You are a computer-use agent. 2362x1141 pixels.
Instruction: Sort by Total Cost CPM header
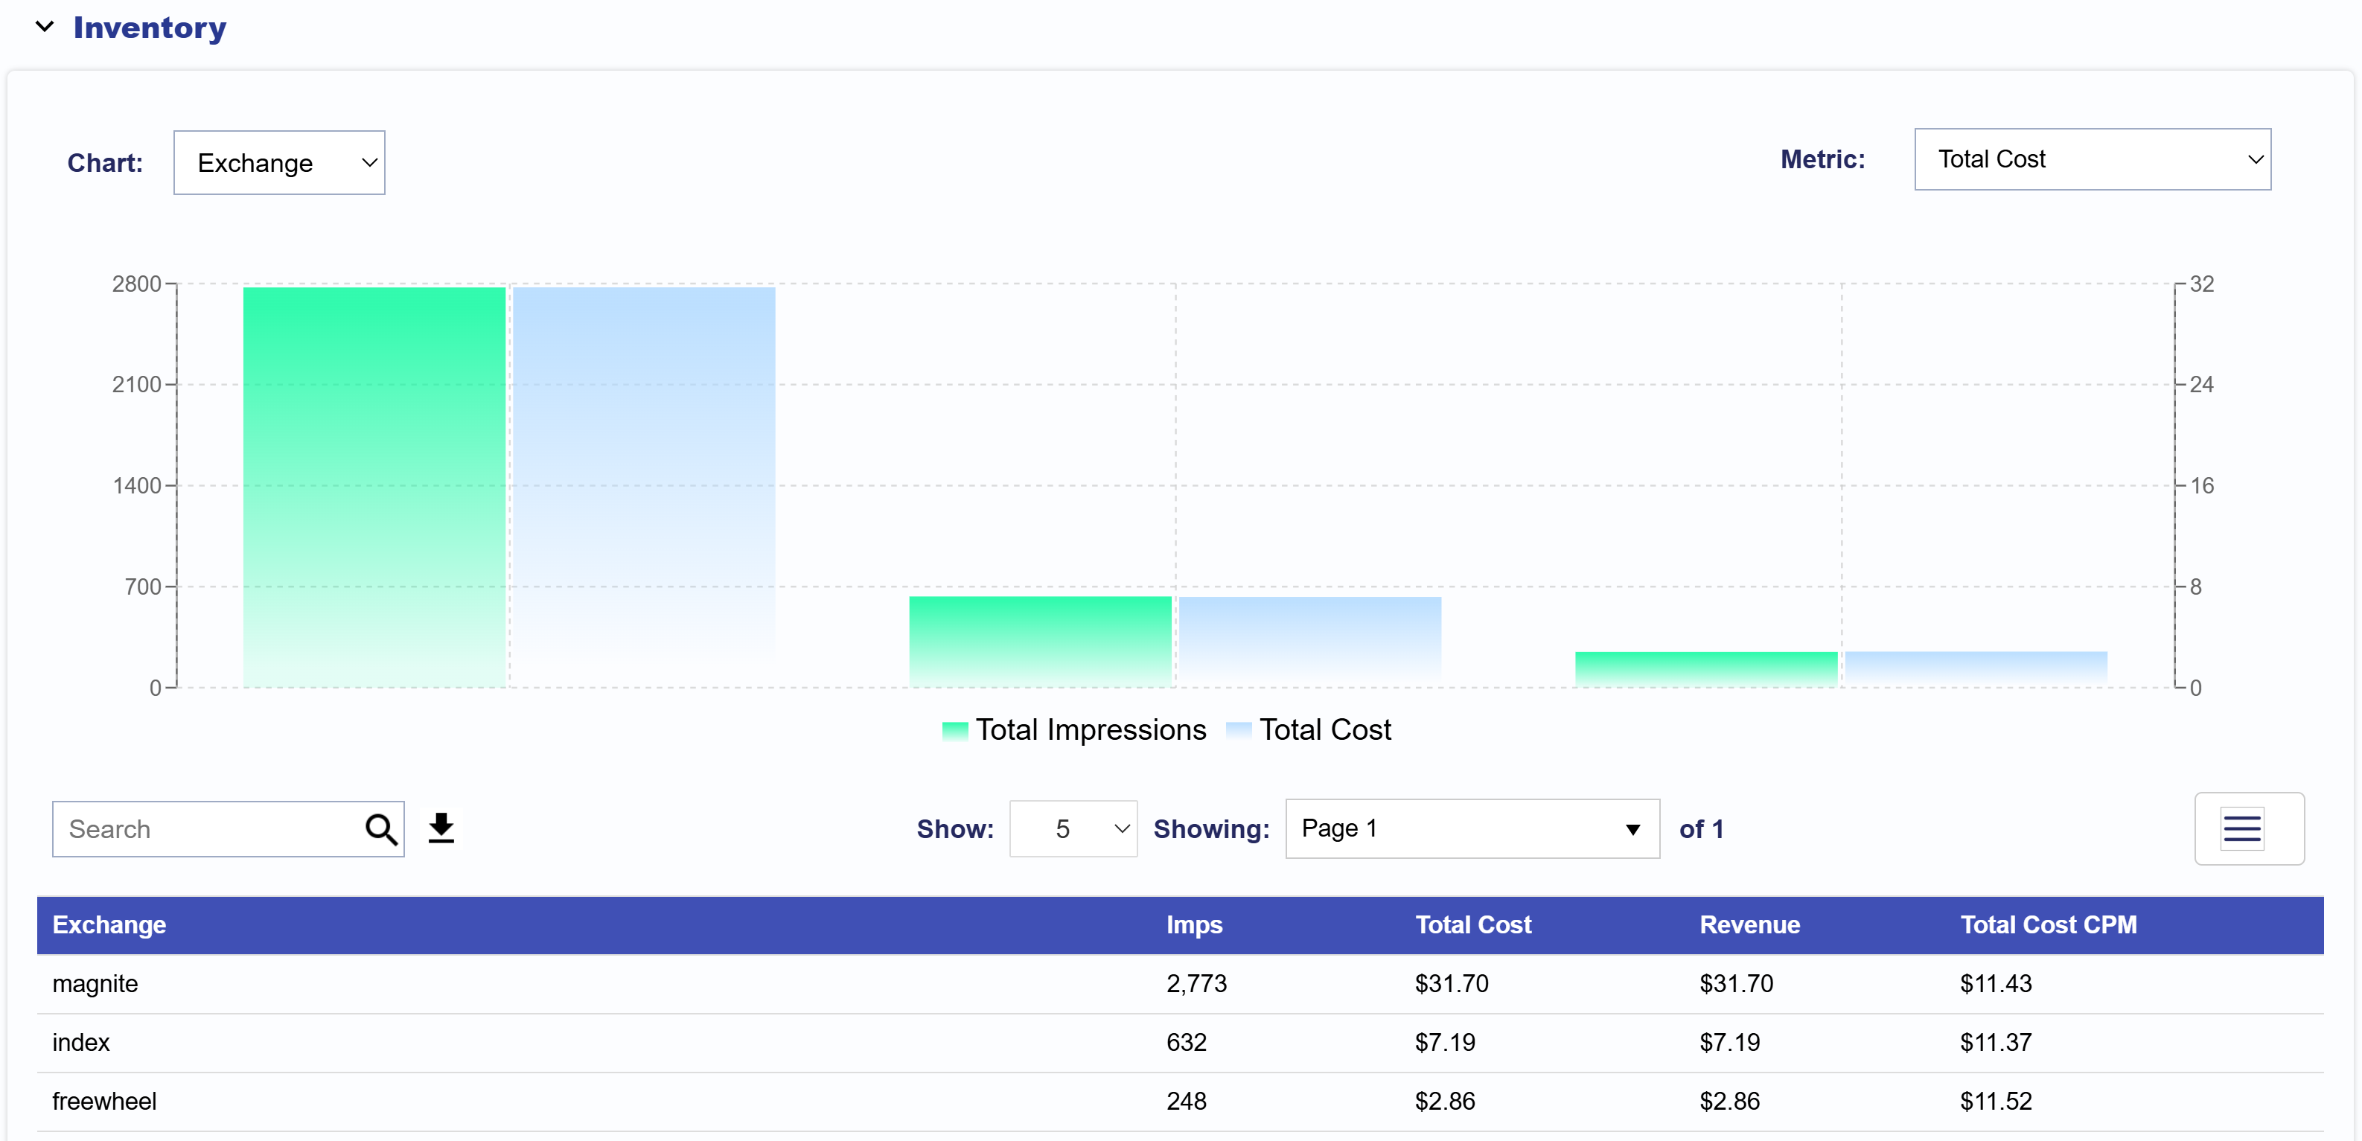click(x=2048, y=924)
